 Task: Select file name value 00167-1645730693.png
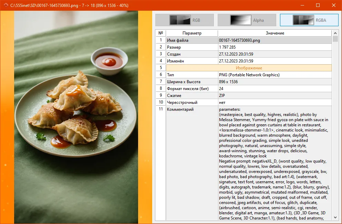coord(275,40)
